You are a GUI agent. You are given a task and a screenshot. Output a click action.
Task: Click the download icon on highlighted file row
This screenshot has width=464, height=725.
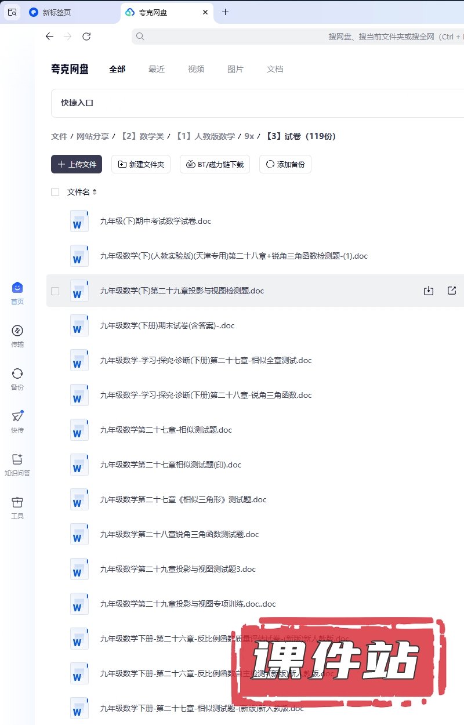click(x=429, y=291)
